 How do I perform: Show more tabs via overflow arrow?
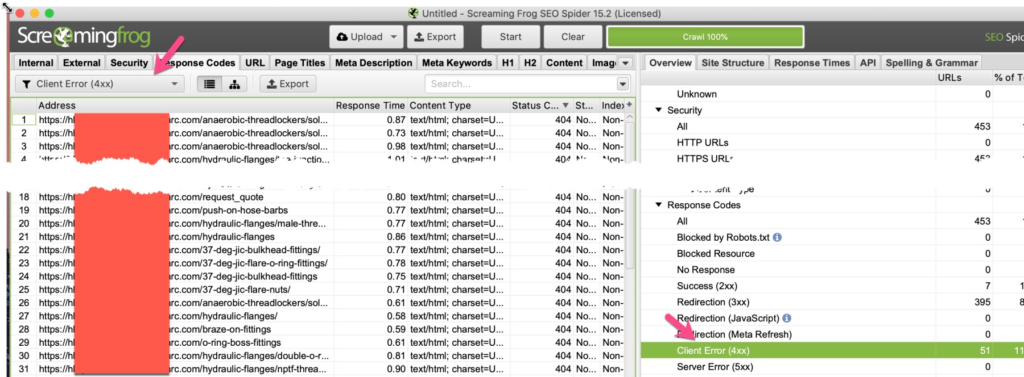pyautogui.click(x=626, y=63)
